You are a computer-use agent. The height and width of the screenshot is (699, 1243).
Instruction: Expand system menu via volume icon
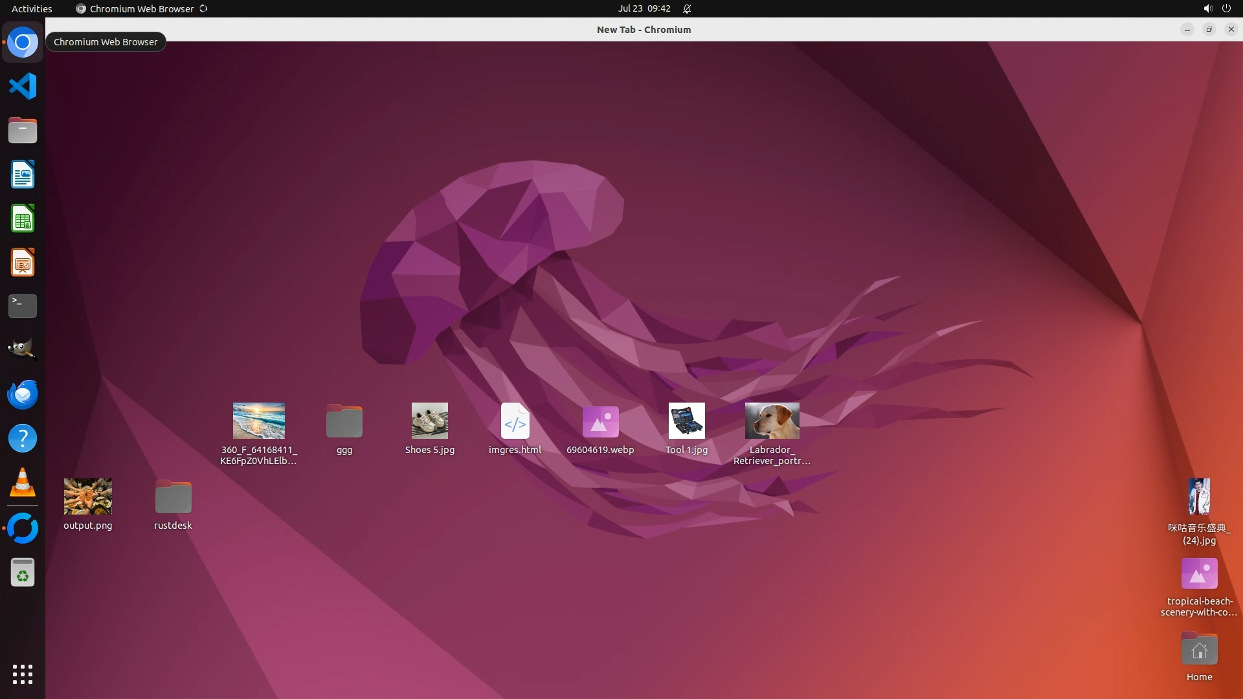click(x=1207, y=8)
